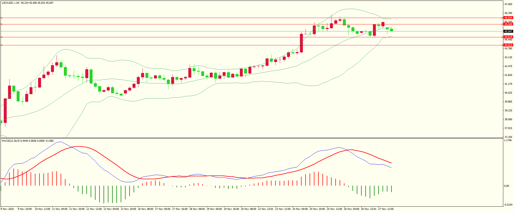Click the 17 Nov 00:00 time label

(x=163, y=209)
